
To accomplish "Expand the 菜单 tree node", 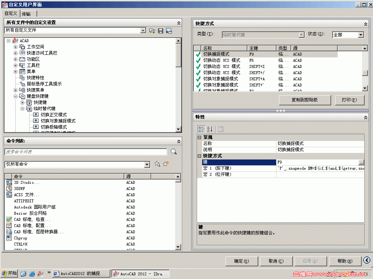I will tap(15, 72).
